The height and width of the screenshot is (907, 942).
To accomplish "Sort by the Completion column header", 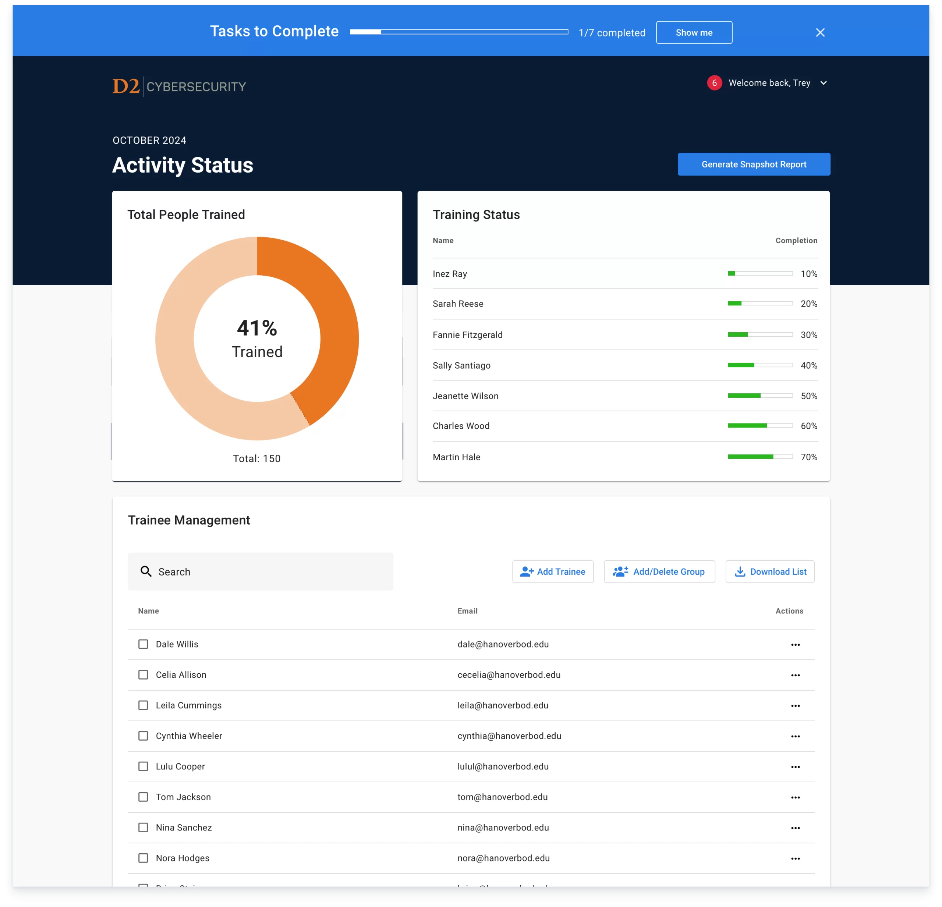I will pos(796,240).
